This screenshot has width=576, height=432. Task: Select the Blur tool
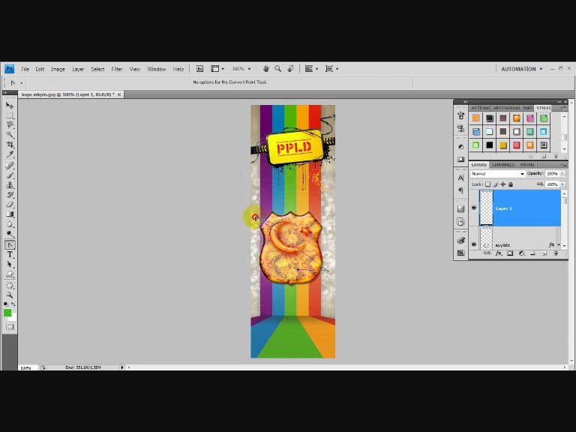coord(10,224)
